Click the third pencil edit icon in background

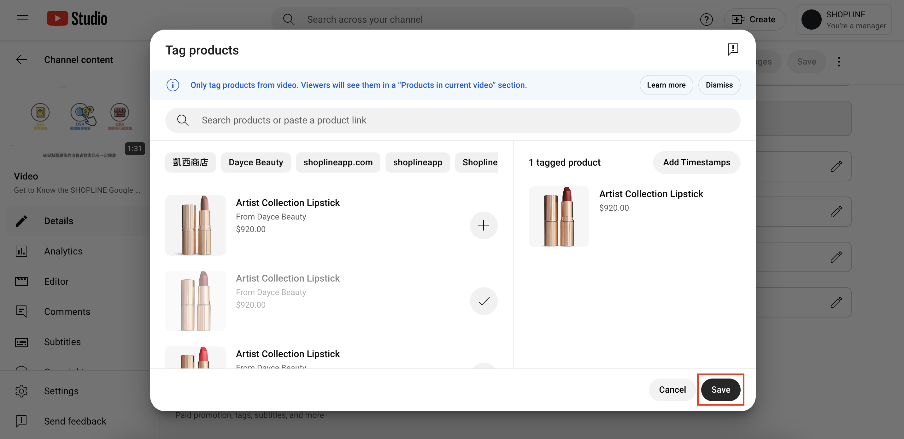point(836,257)
